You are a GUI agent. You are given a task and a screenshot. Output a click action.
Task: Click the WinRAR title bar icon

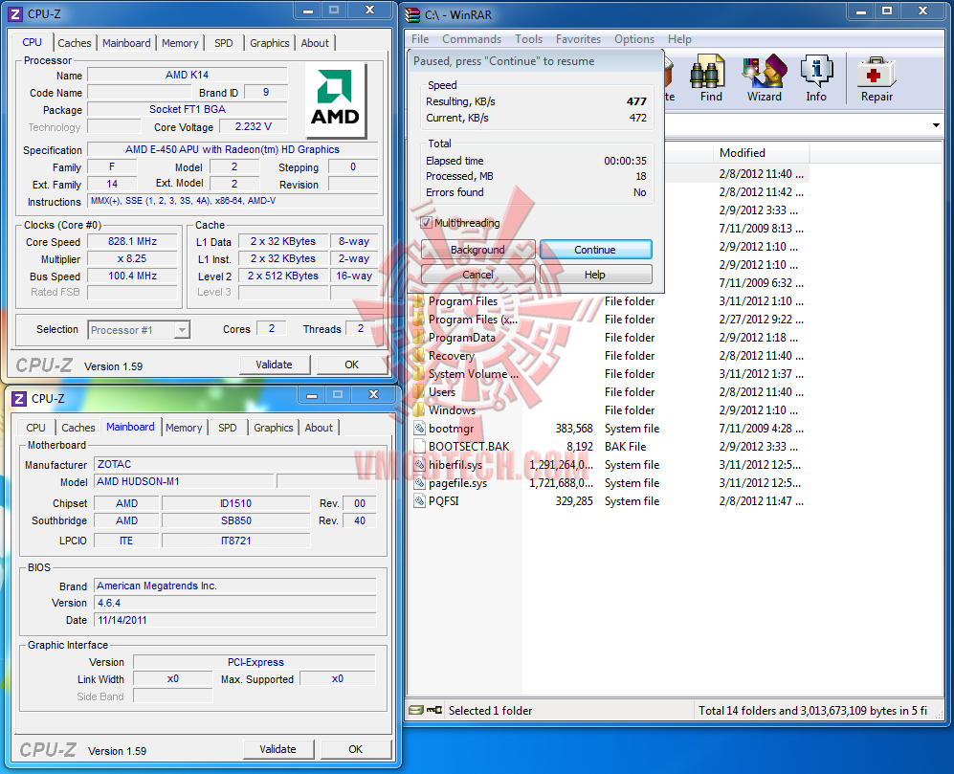point(413,14)
